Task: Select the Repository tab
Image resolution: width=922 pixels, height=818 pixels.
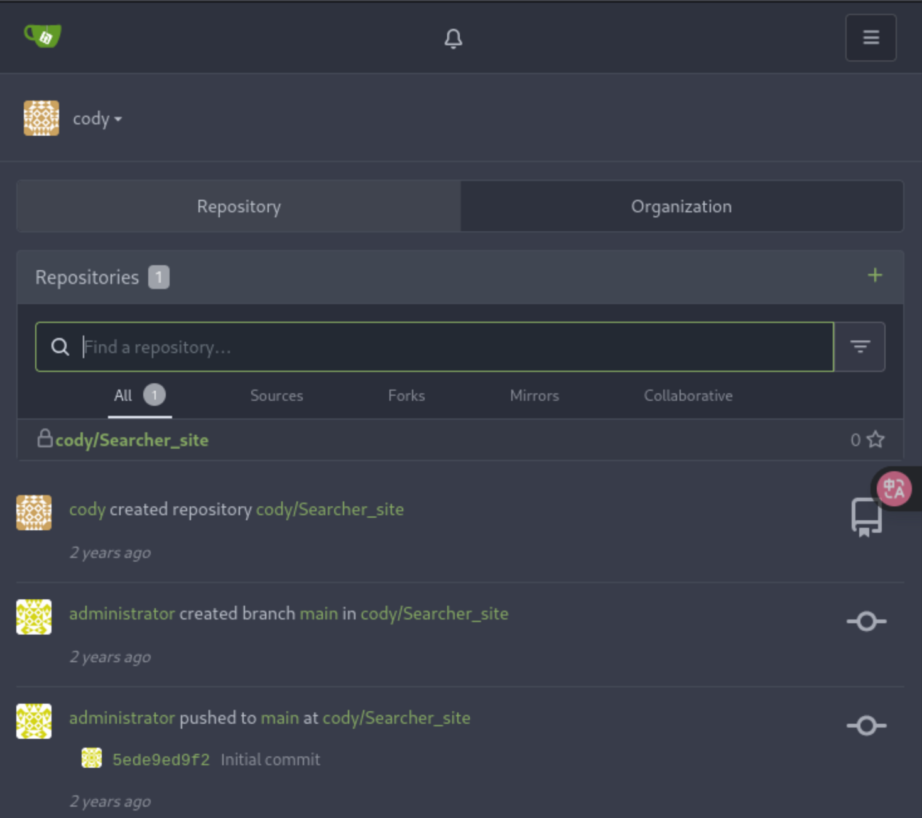Action: point(239,206)
